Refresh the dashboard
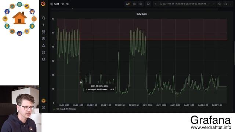The image size is (235, 132). coord(225,4)
